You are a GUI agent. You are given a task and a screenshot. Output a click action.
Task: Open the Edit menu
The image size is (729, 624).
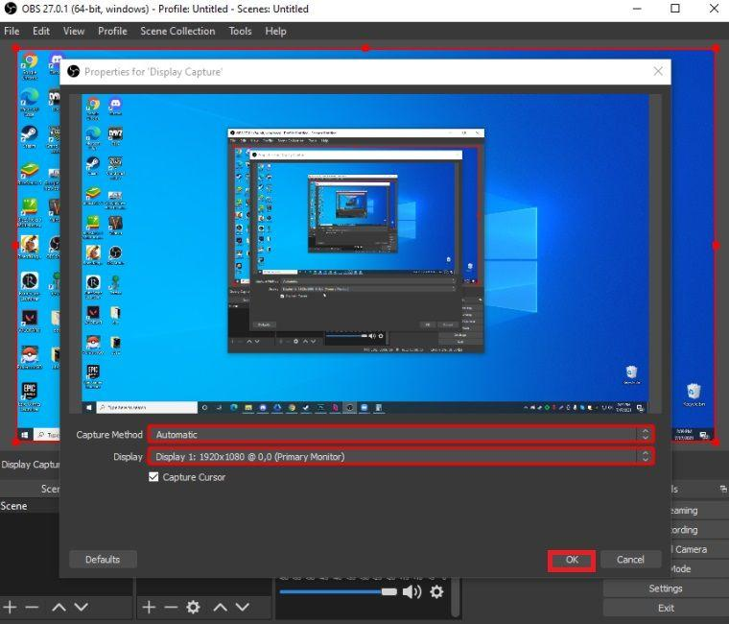[41, 31]
